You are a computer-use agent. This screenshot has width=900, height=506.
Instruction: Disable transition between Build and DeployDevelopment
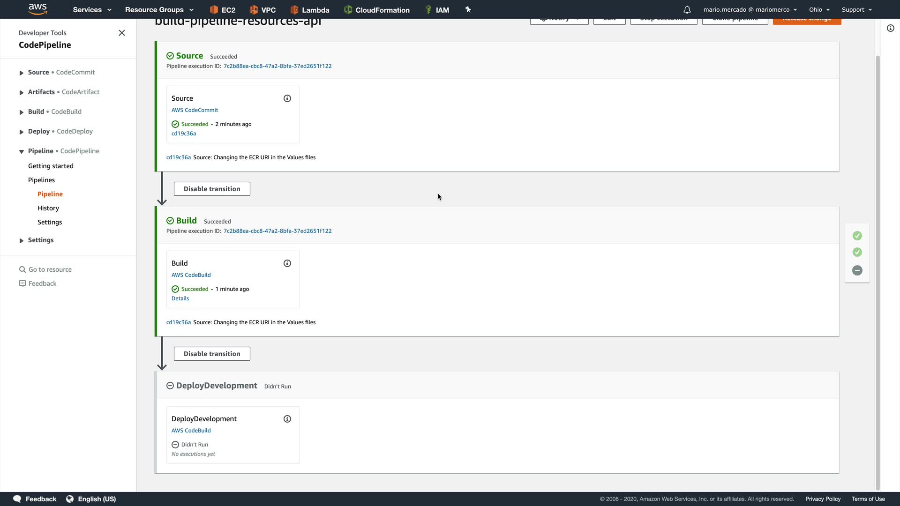coord(212,354)
